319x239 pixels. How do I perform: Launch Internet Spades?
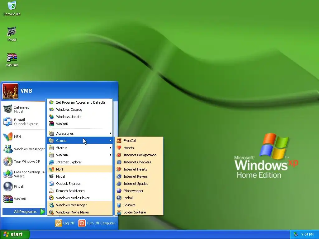[x=139, y=184]
